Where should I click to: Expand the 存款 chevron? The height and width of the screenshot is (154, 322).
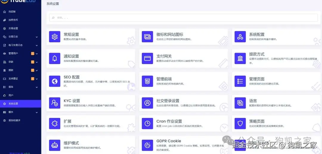coord(37,62)
